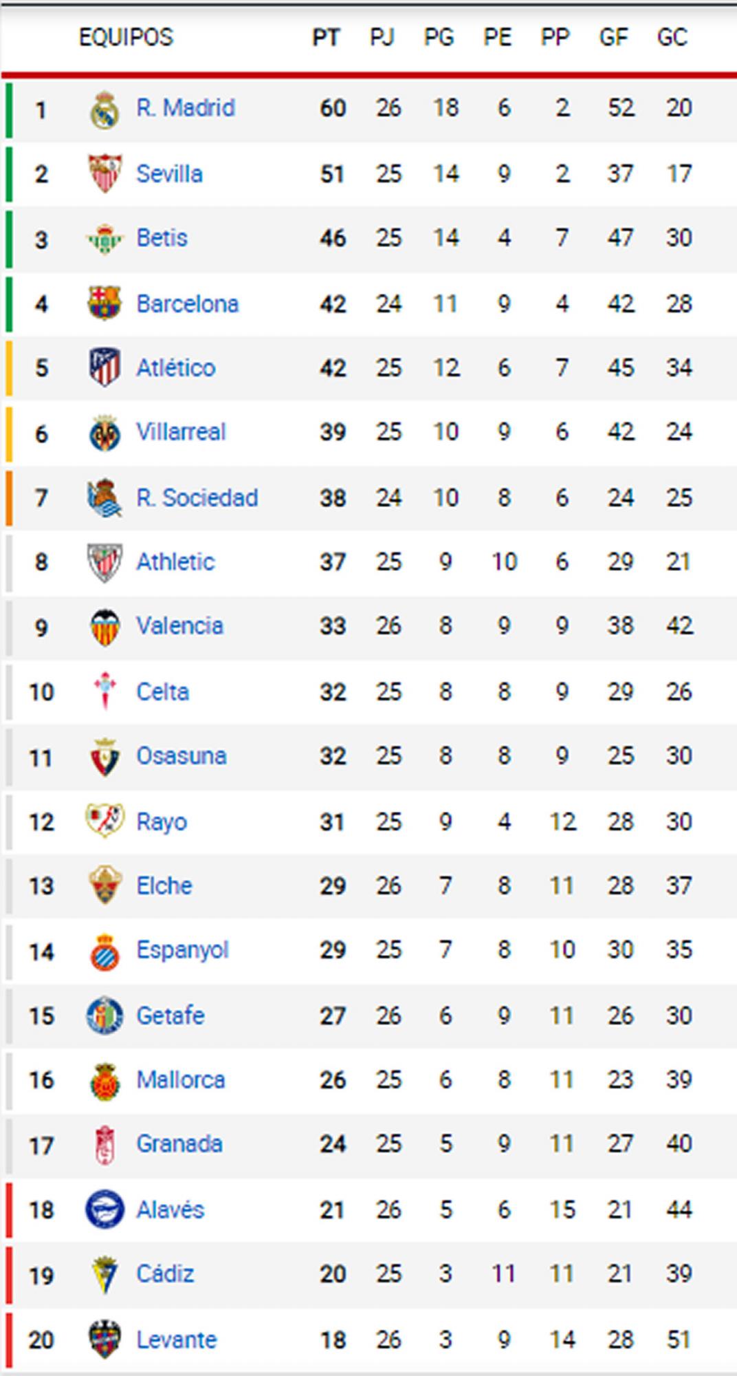Screen dimensions: 737x1376
Task: Click the Valencia bat crest
Action: (104, 627)
